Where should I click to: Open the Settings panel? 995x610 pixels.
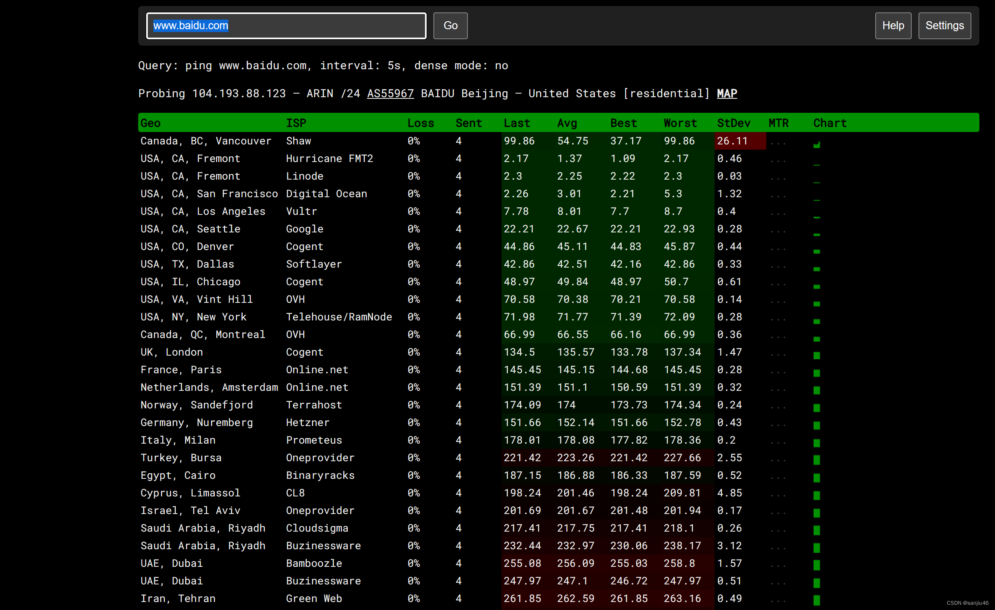(944, 26)
